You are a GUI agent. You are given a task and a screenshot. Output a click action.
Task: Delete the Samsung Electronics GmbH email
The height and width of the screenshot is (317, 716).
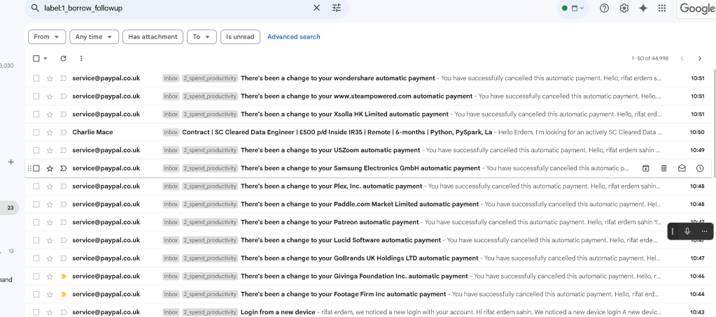tap(664, 168)
